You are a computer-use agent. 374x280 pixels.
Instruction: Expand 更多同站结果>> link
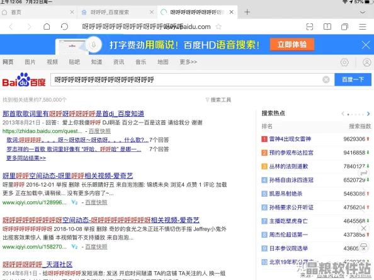pyautogui.click(x=26, y=158)
